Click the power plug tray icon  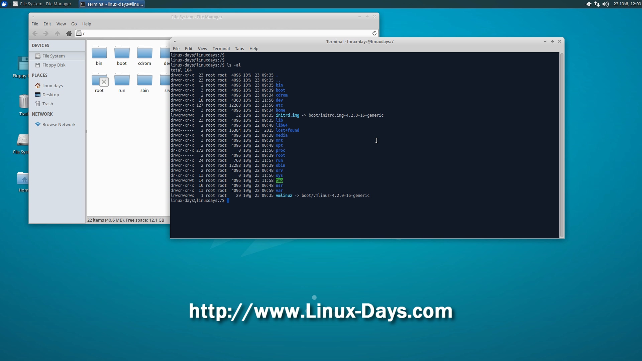click(588, 4)
